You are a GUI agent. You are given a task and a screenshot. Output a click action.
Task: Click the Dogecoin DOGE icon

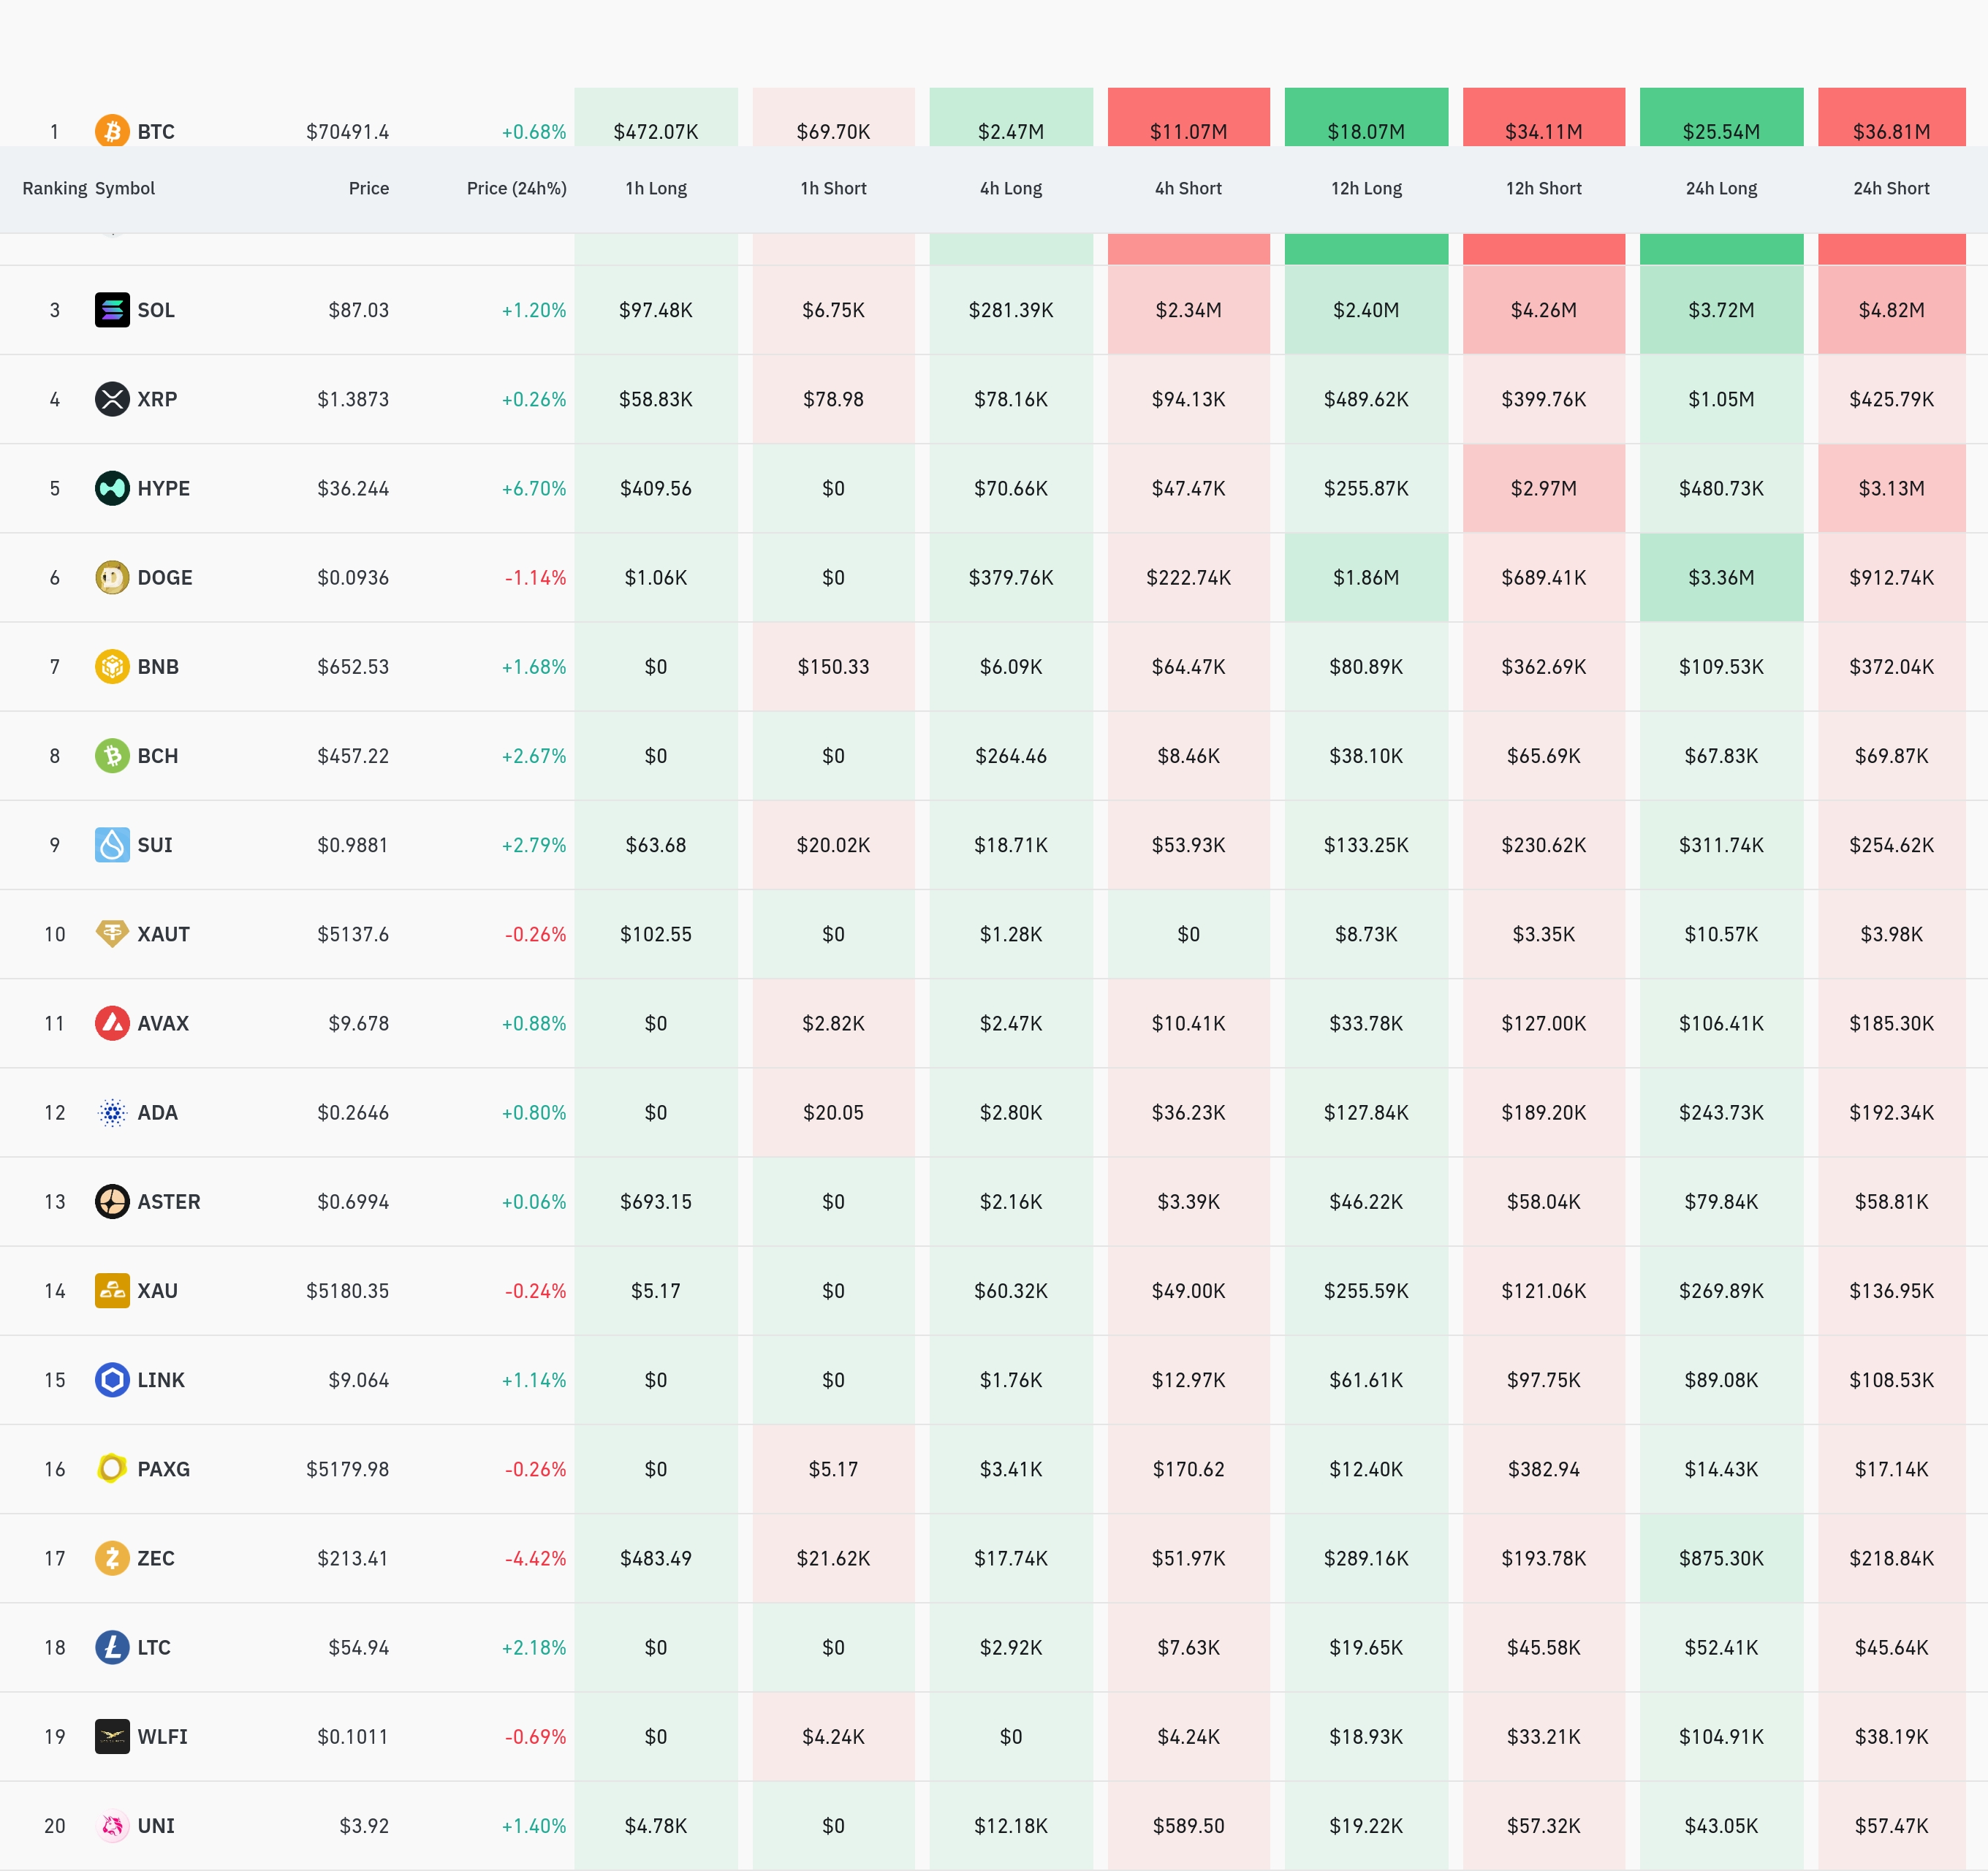pos(112,577)
